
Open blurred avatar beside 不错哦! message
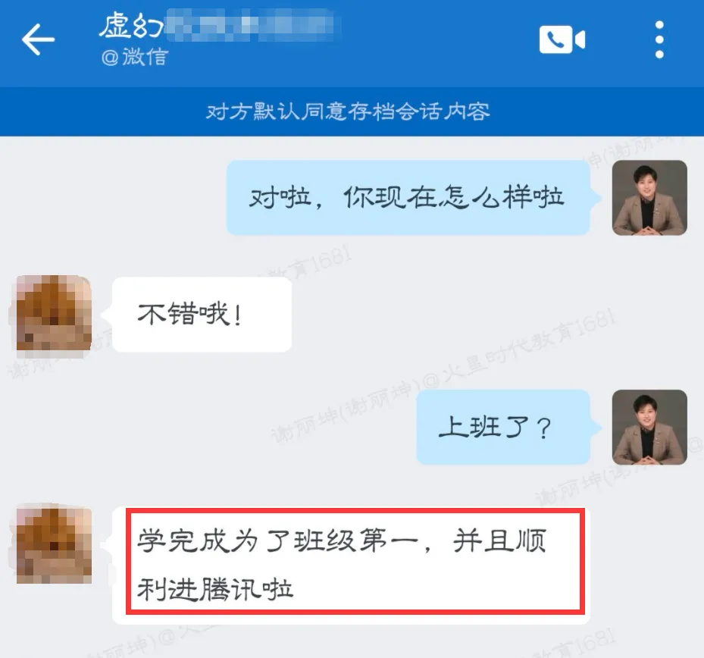[x=54, y=313]
